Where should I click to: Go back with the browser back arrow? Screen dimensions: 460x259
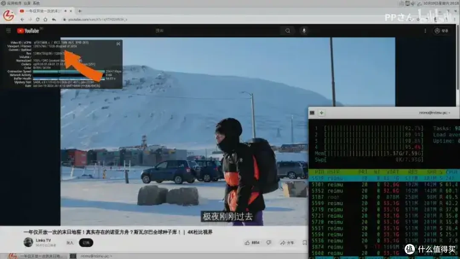click(x=22, y=19)
